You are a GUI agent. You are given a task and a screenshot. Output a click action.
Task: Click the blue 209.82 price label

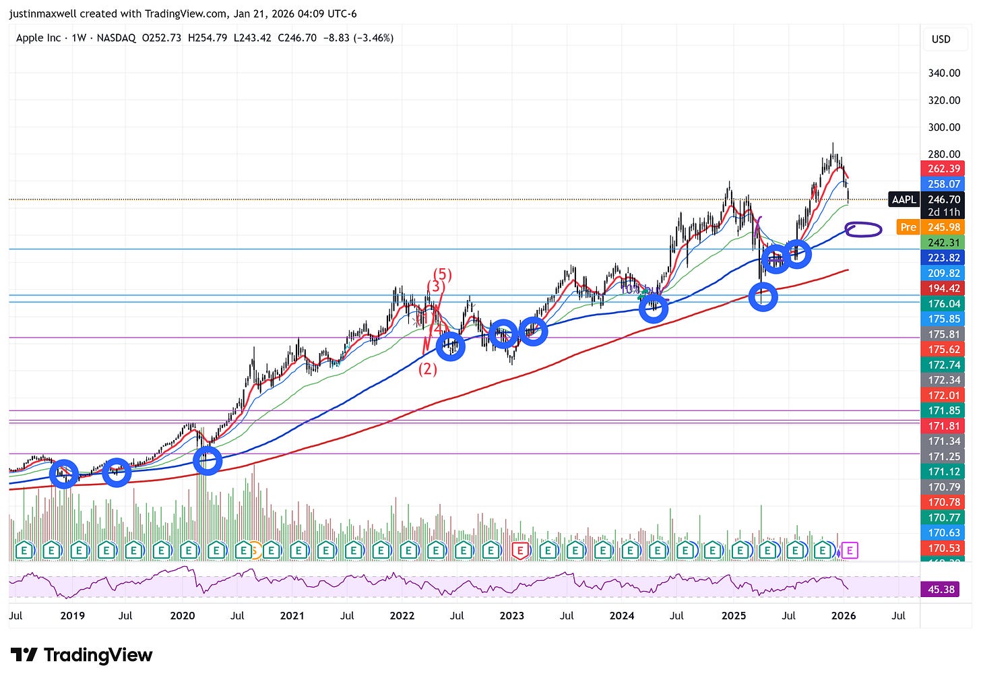click(x=943, y=273)
